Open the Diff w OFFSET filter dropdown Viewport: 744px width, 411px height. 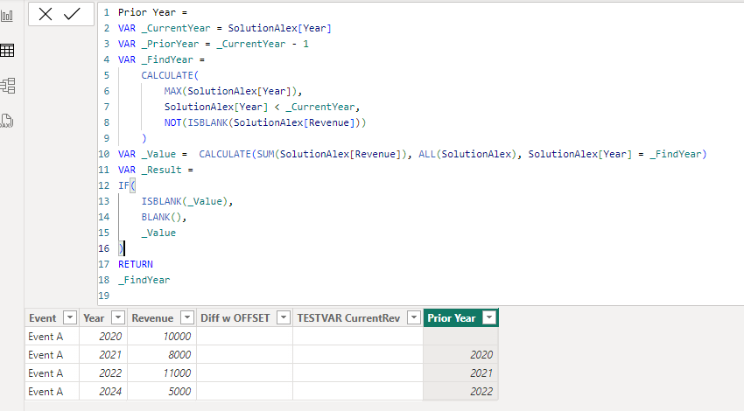pyautogui.click(x=284, y=317)
